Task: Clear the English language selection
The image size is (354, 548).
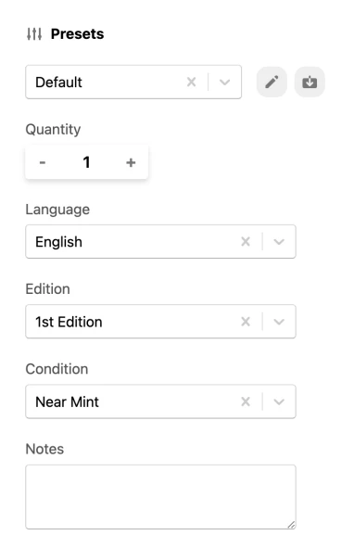Action: [x=246, y=241]
